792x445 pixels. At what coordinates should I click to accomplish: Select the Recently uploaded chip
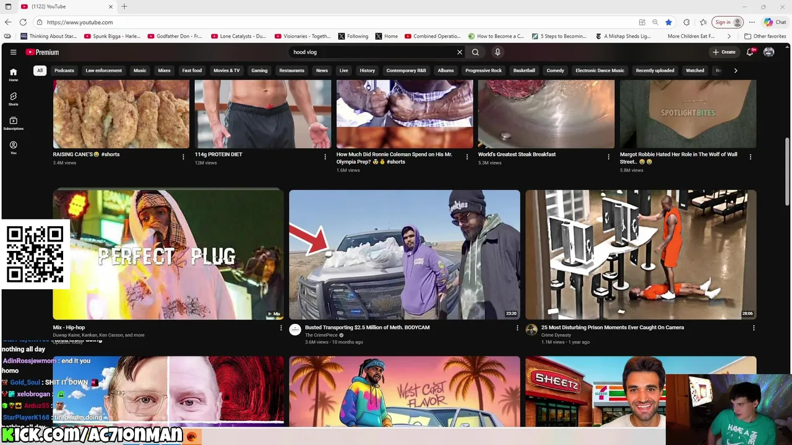[x=655, y=70]
